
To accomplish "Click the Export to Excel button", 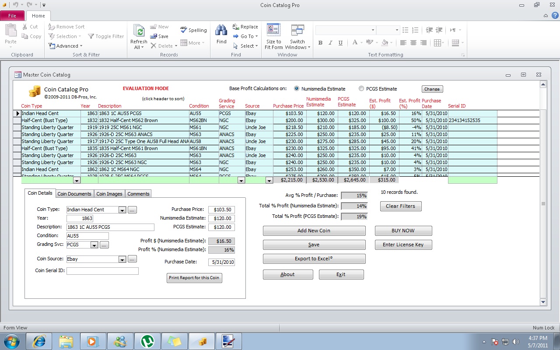I will [x=314, y=259].
